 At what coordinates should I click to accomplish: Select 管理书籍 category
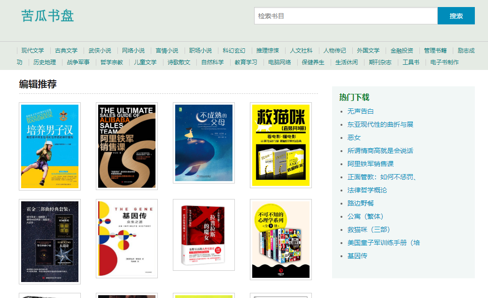(x=435, y=50)
